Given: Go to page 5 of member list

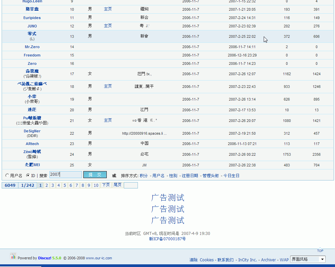Looking at the screenshot, I should [x=65, y=185].
